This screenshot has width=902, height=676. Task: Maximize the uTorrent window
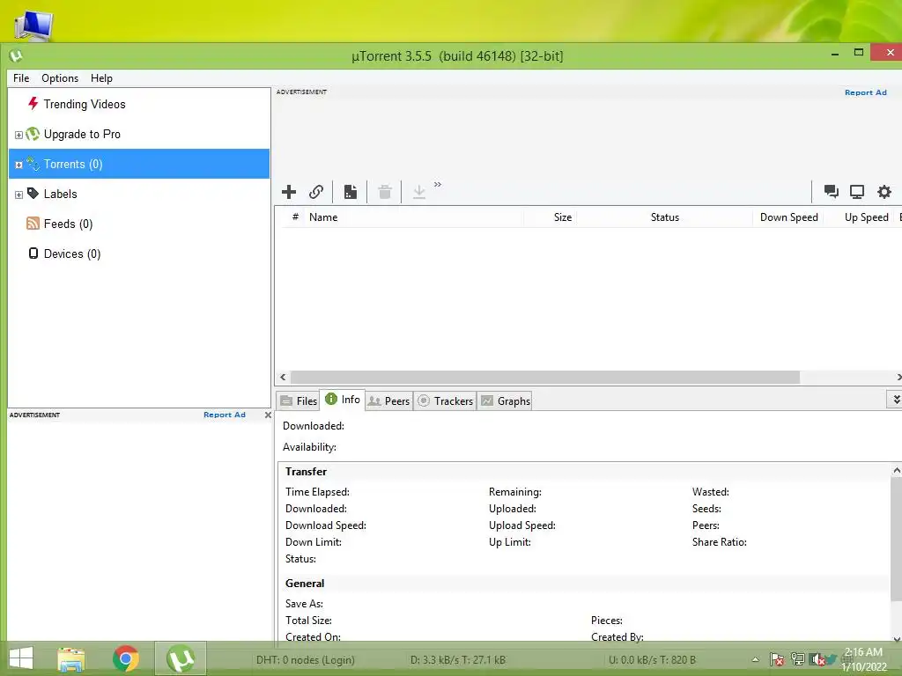(x=858, y=52)
